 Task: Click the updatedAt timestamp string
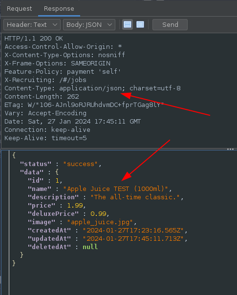133,238
